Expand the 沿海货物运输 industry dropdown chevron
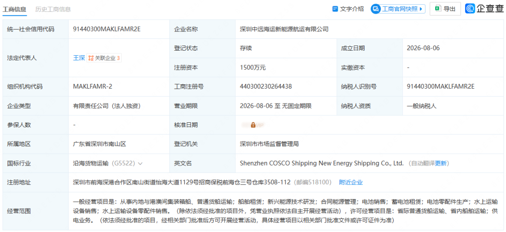Image resolution: width=506 pixels, height=232 pixels. click(x=140, y=164)
